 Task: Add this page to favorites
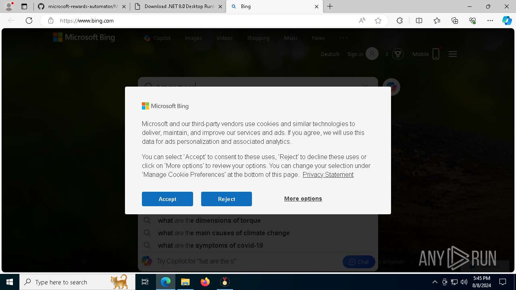(x=378, y=21)
